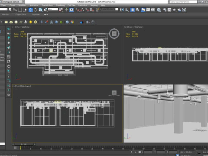Toggle the Layer Explorer button
The height and width of the screenshot is (156, 208).
pos(137,10)
